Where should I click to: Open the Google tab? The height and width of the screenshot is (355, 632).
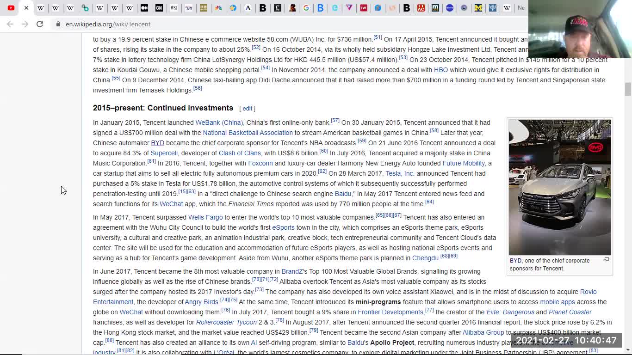click(306, 8)
